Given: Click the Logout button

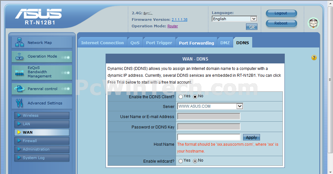Looking at the screenshot, I should [281, 13].
